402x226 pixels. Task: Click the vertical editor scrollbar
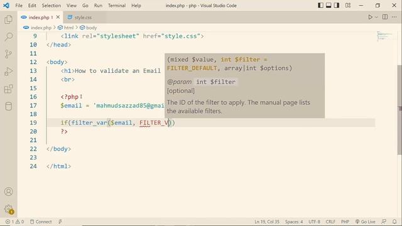pos(399,110)
